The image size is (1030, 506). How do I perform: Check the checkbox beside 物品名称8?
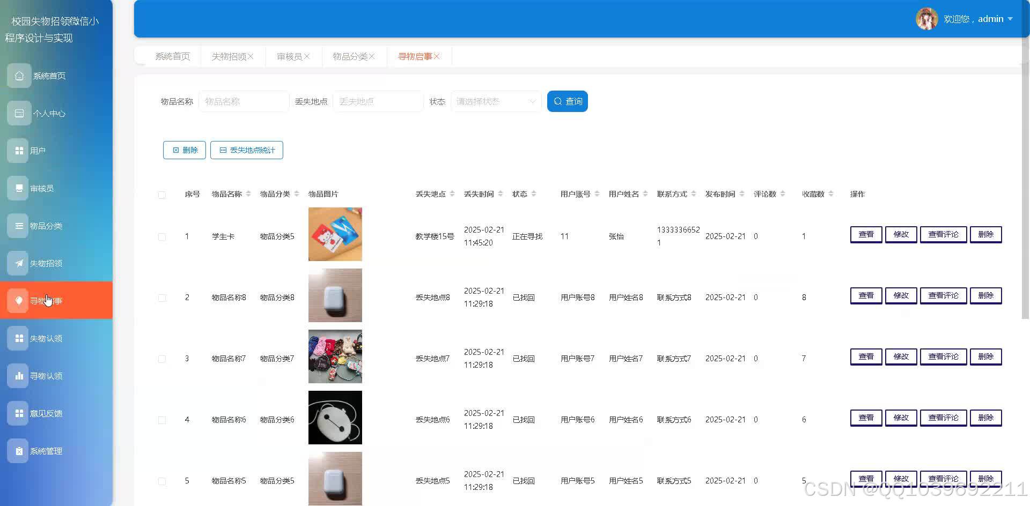[x=162, y=297]
